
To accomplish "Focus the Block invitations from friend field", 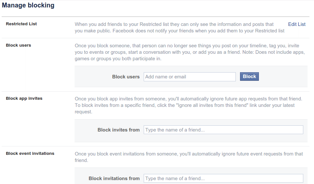I will pyautogui.click(x=223, y=178).
